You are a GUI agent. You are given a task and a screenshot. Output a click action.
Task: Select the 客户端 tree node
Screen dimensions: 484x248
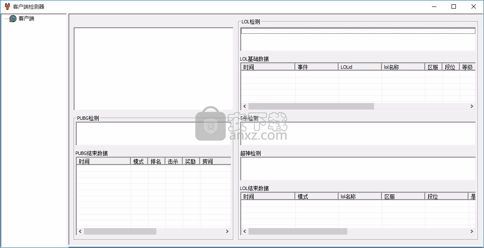pyautogui.click(x=26, y=19)
